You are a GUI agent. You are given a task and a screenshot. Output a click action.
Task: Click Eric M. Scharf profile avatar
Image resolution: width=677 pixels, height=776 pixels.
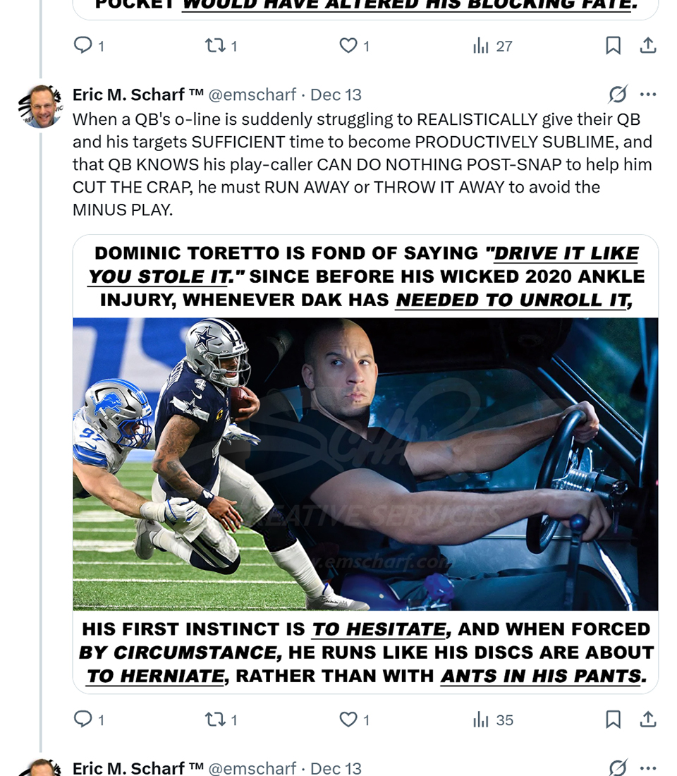(42, 107)
